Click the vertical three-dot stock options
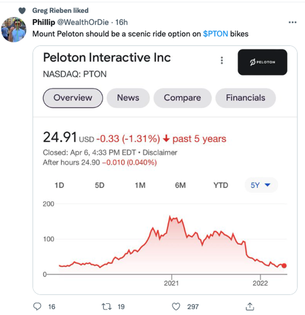Screen dimensions: 305x315 222,60
